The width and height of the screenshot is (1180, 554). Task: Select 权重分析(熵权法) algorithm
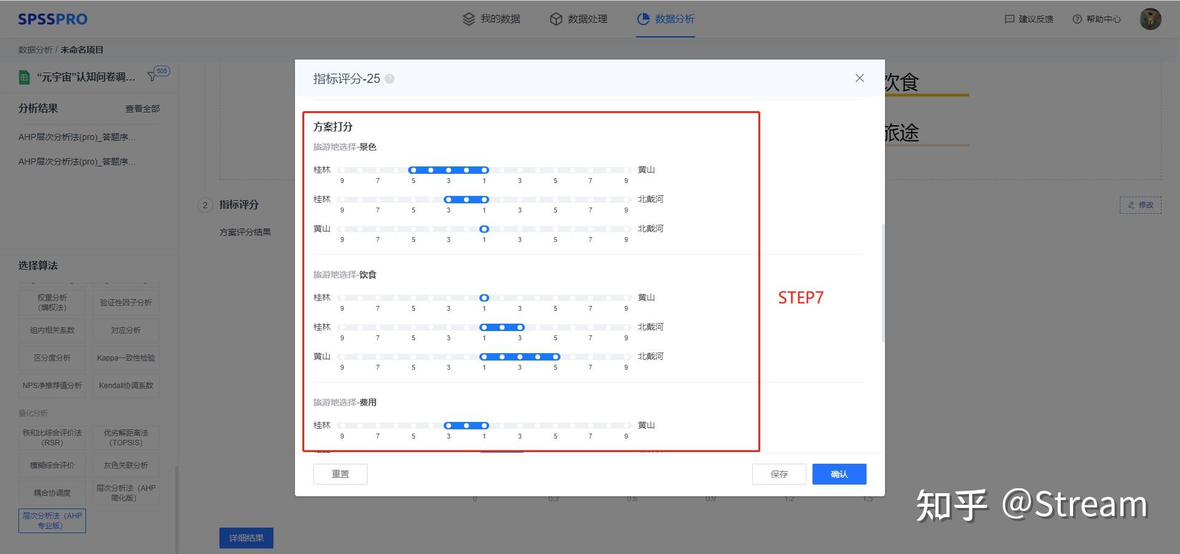click(52, 302)
